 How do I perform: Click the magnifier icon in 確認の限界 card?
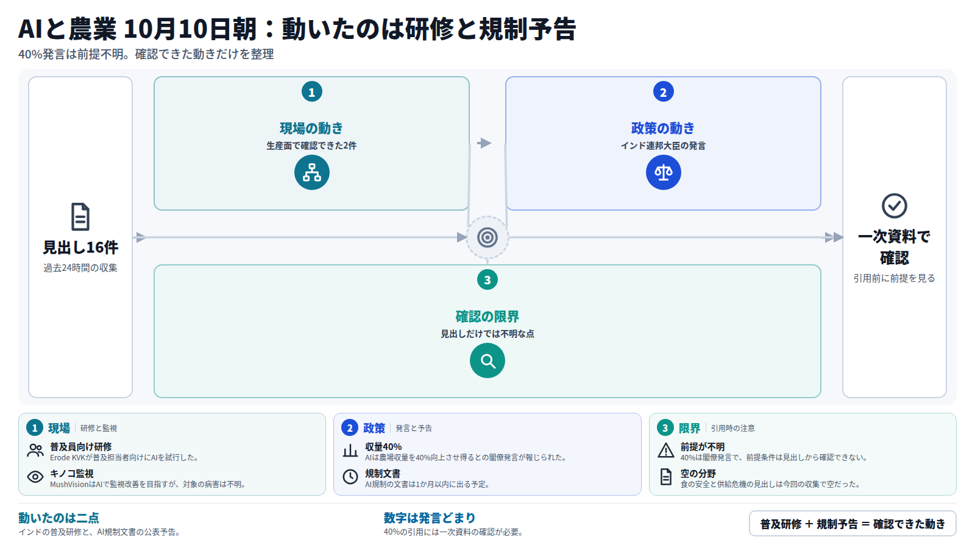tap(487, 360)
